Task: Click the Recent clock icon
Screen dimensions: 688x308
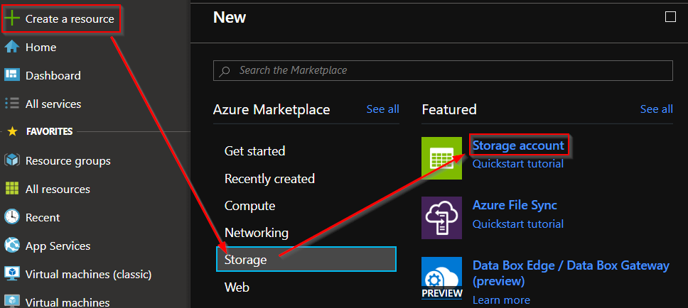Action: tap(12, 217)
